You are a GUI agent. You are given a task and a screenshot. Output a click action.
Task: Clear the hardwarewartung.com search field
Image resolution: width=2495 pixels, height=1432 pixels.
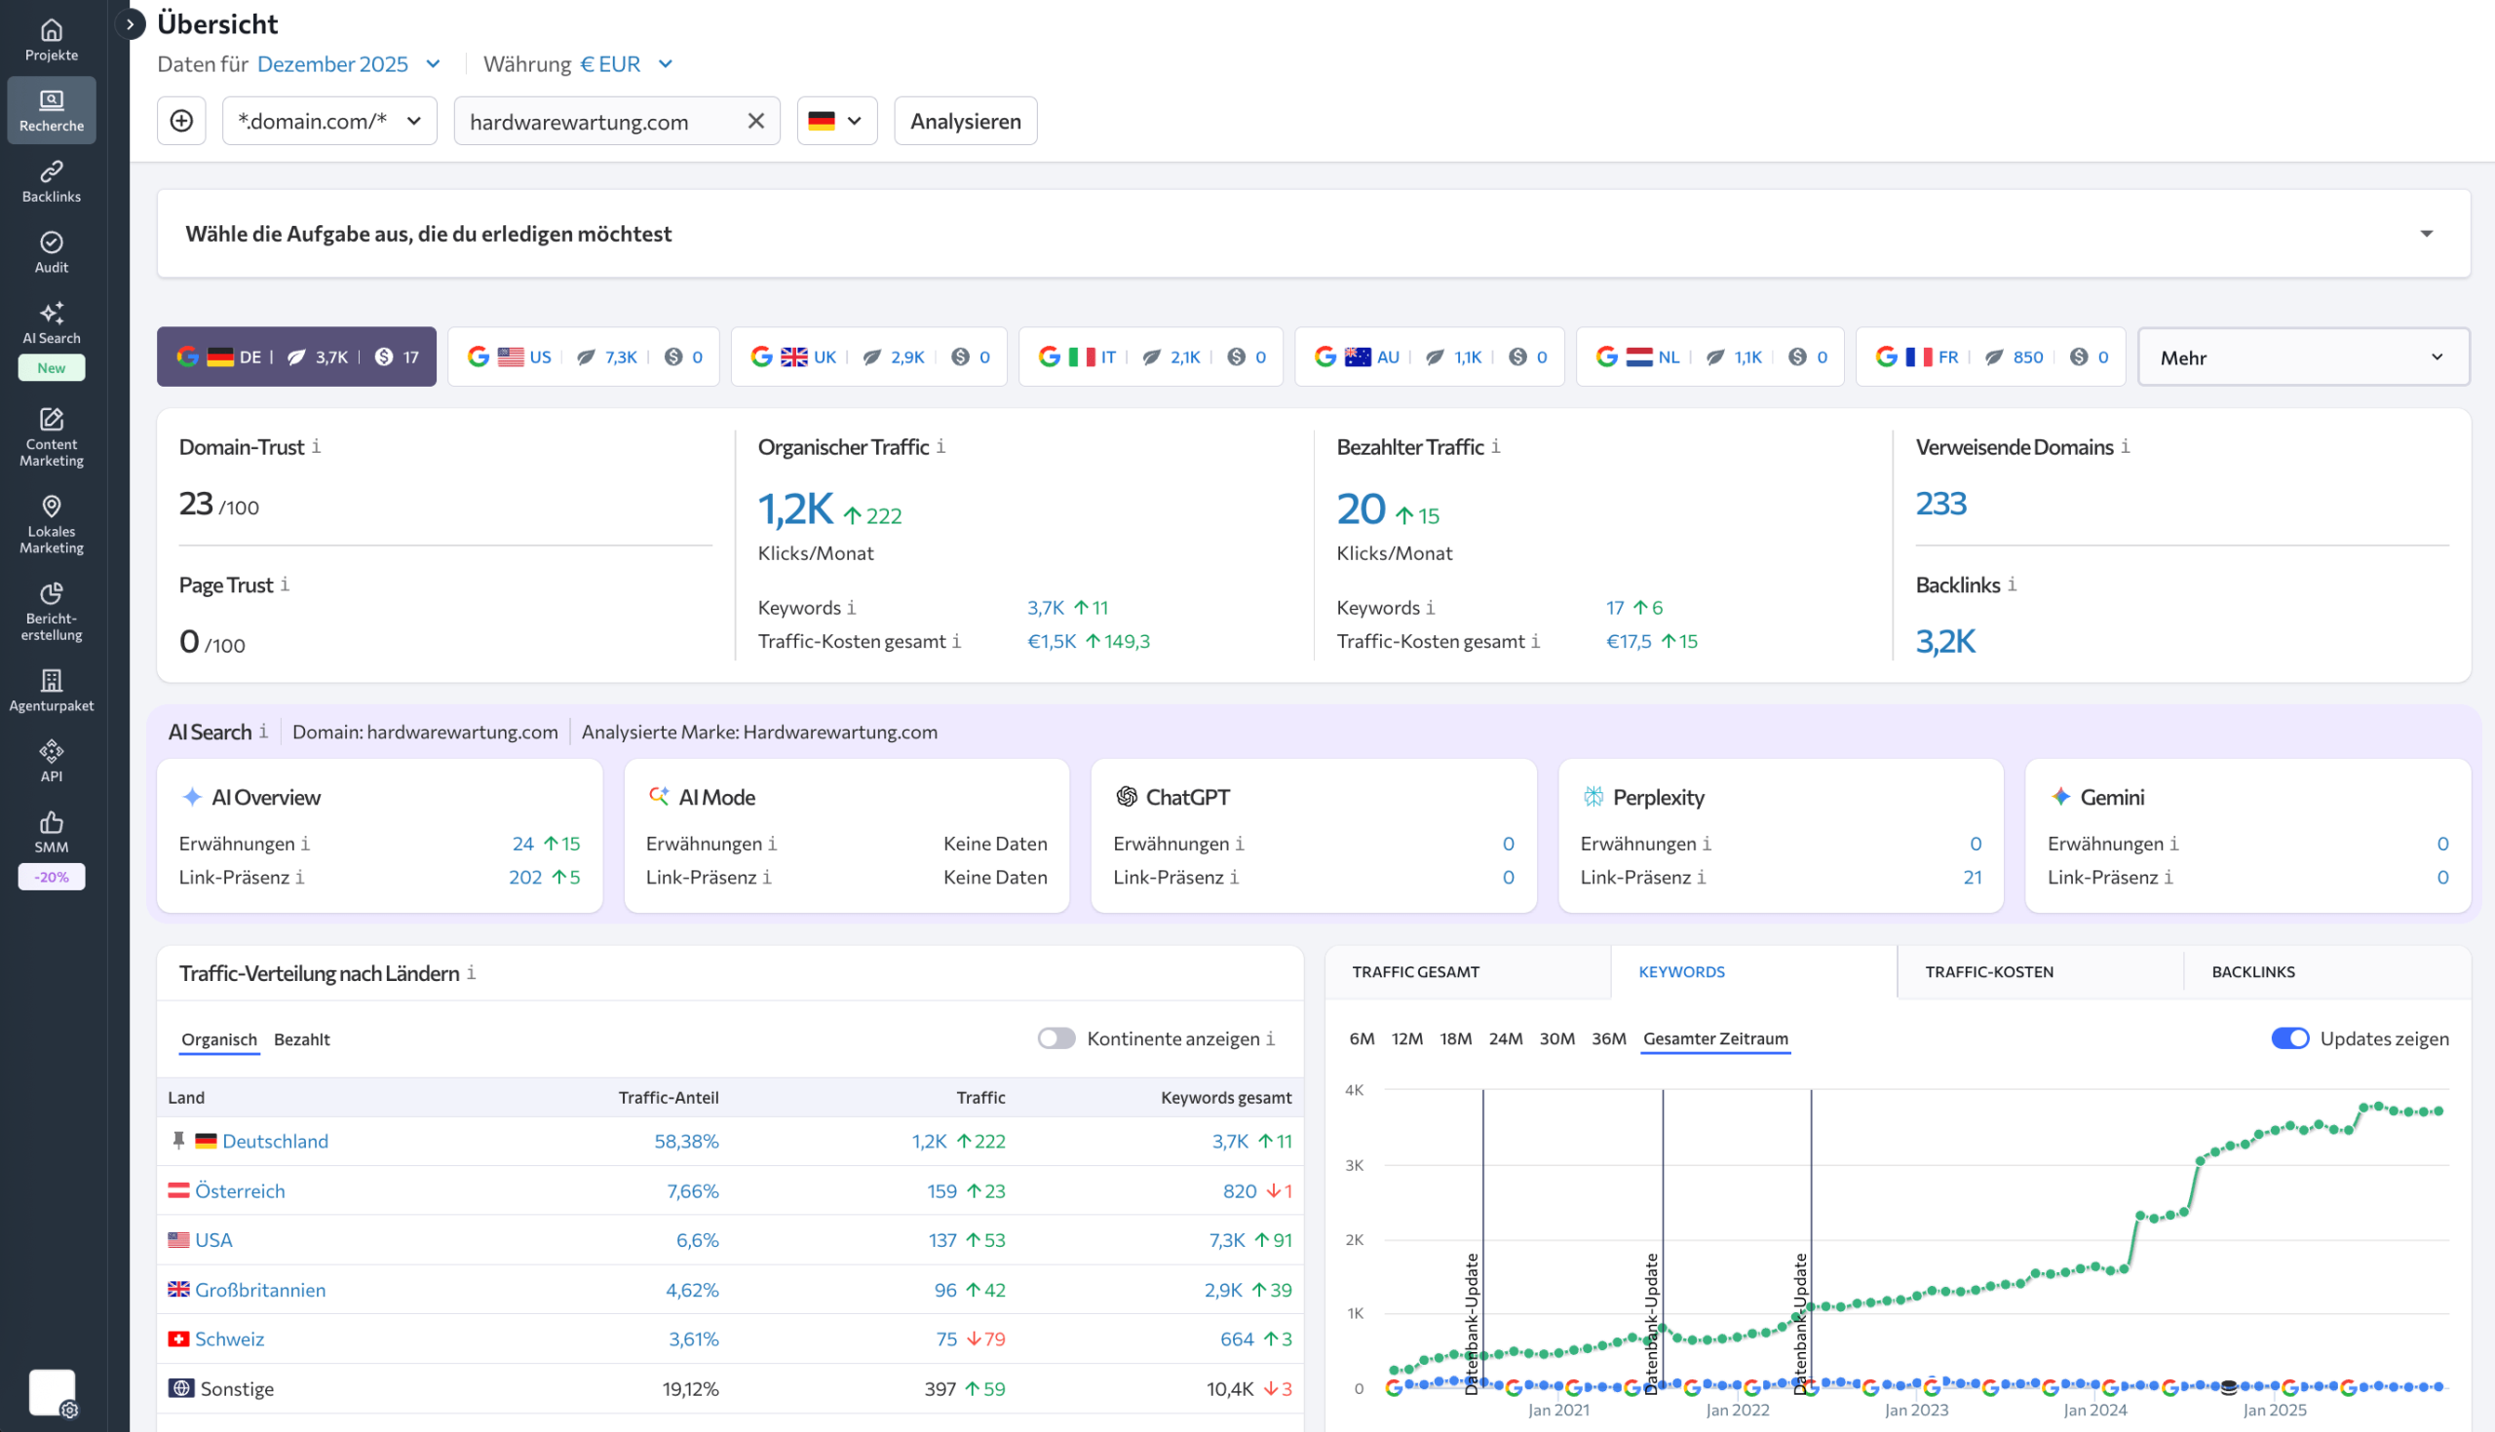[x=755, y=120]
